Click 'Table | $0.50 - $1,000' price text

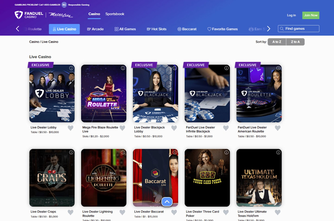click(x=199, y=136)
